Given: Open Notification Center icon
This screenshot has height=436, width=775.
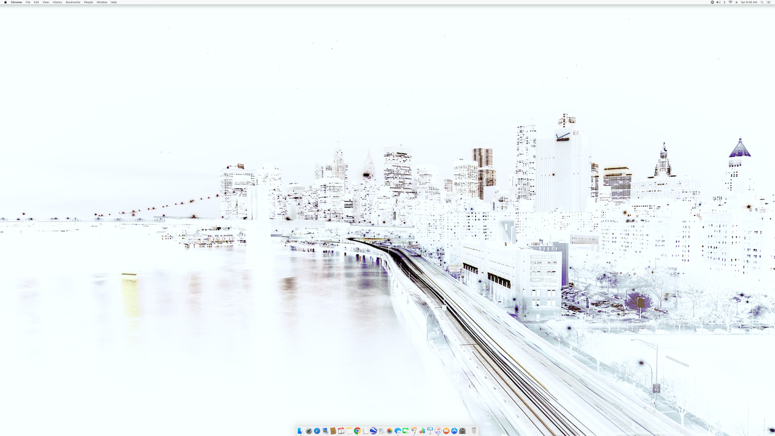Looking at the screenshot, I should 768,2.
